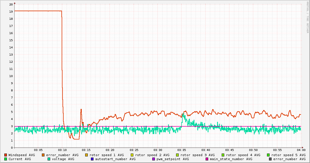Click the purple pwm_setpoint AVG swatch
This screenshot has height=163, width=310.
(154, 159)
